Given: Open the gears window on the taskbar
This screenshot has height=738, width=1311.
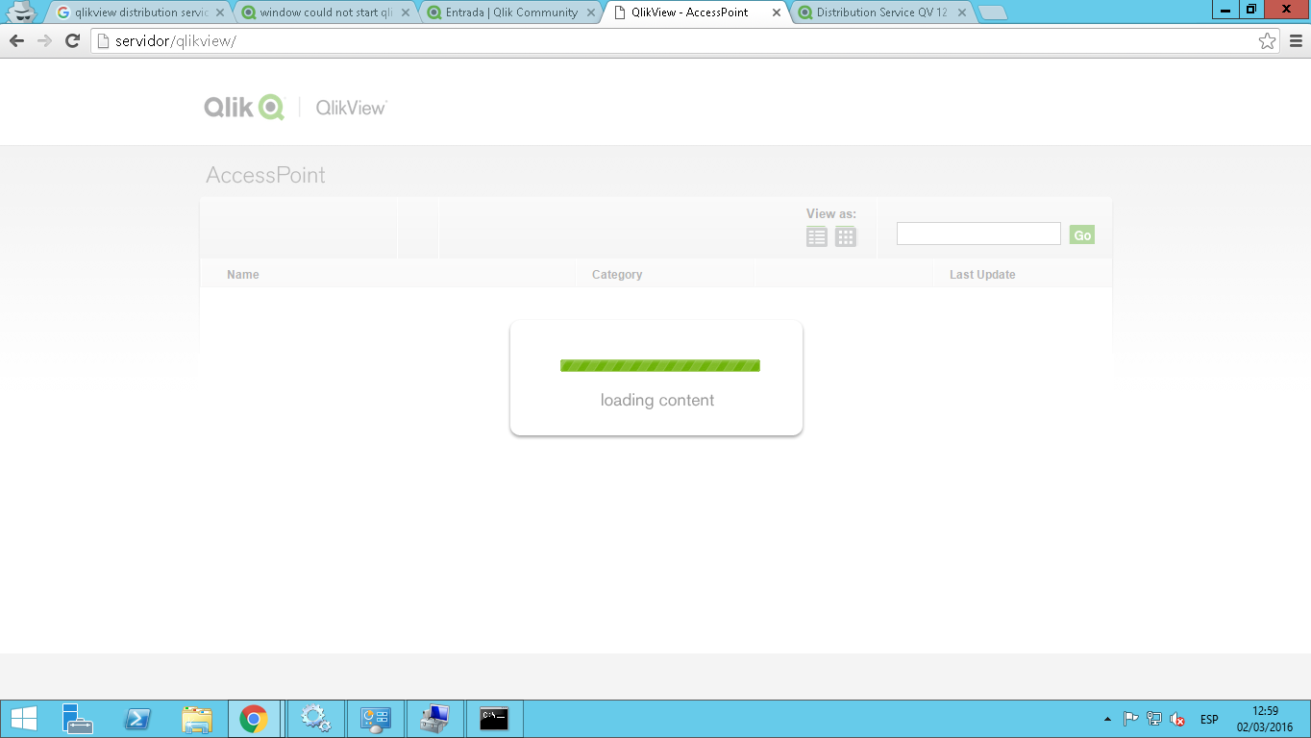Looking at the screenshot, I should (315, 719).
